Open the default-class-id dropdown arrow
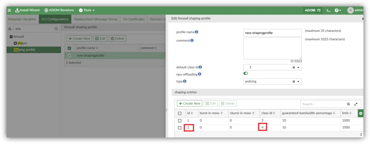The width and height of the screenshot is (370, 144). (298, 67)
